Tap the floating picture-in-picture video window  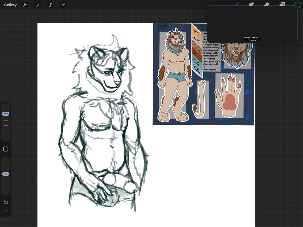(252, 24)
